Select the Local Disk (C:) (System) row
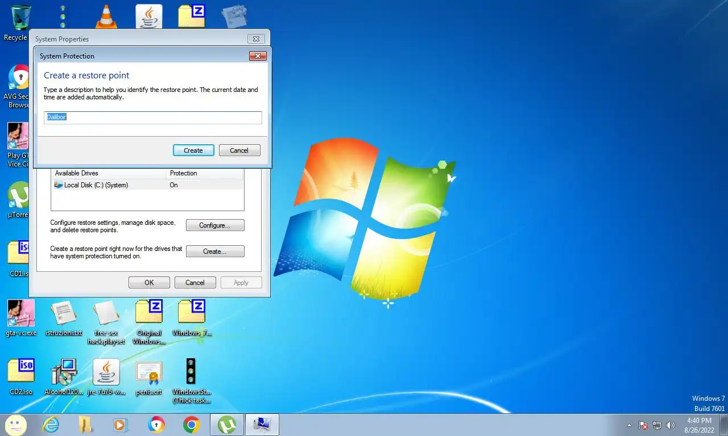The image size is (728, 436). pos(147,185)
